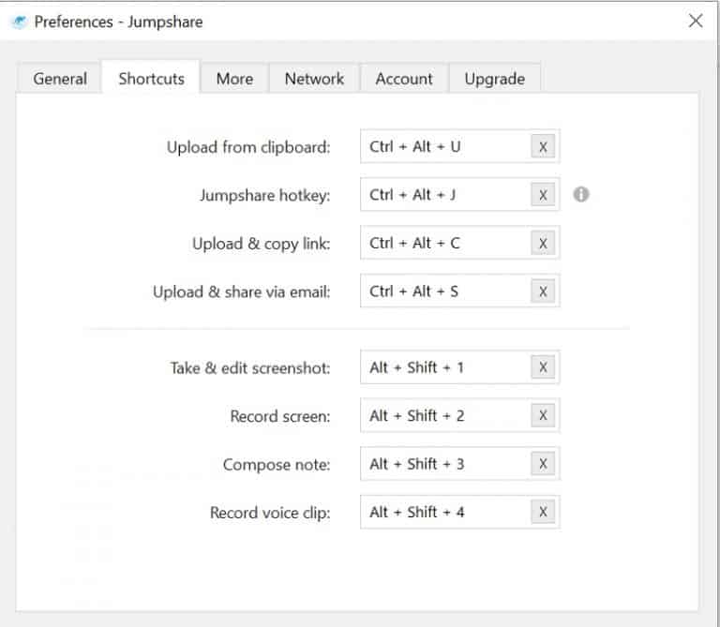Click the 'Preferences - Jumpshare' window title
This screenshot has height=627, width=720.
click(x=118, y=22)
